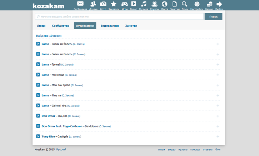Viewport: 259px width, 156px height.
Task: Click the Выйти logout arrow icon
Action: click(x=219, y=4)
